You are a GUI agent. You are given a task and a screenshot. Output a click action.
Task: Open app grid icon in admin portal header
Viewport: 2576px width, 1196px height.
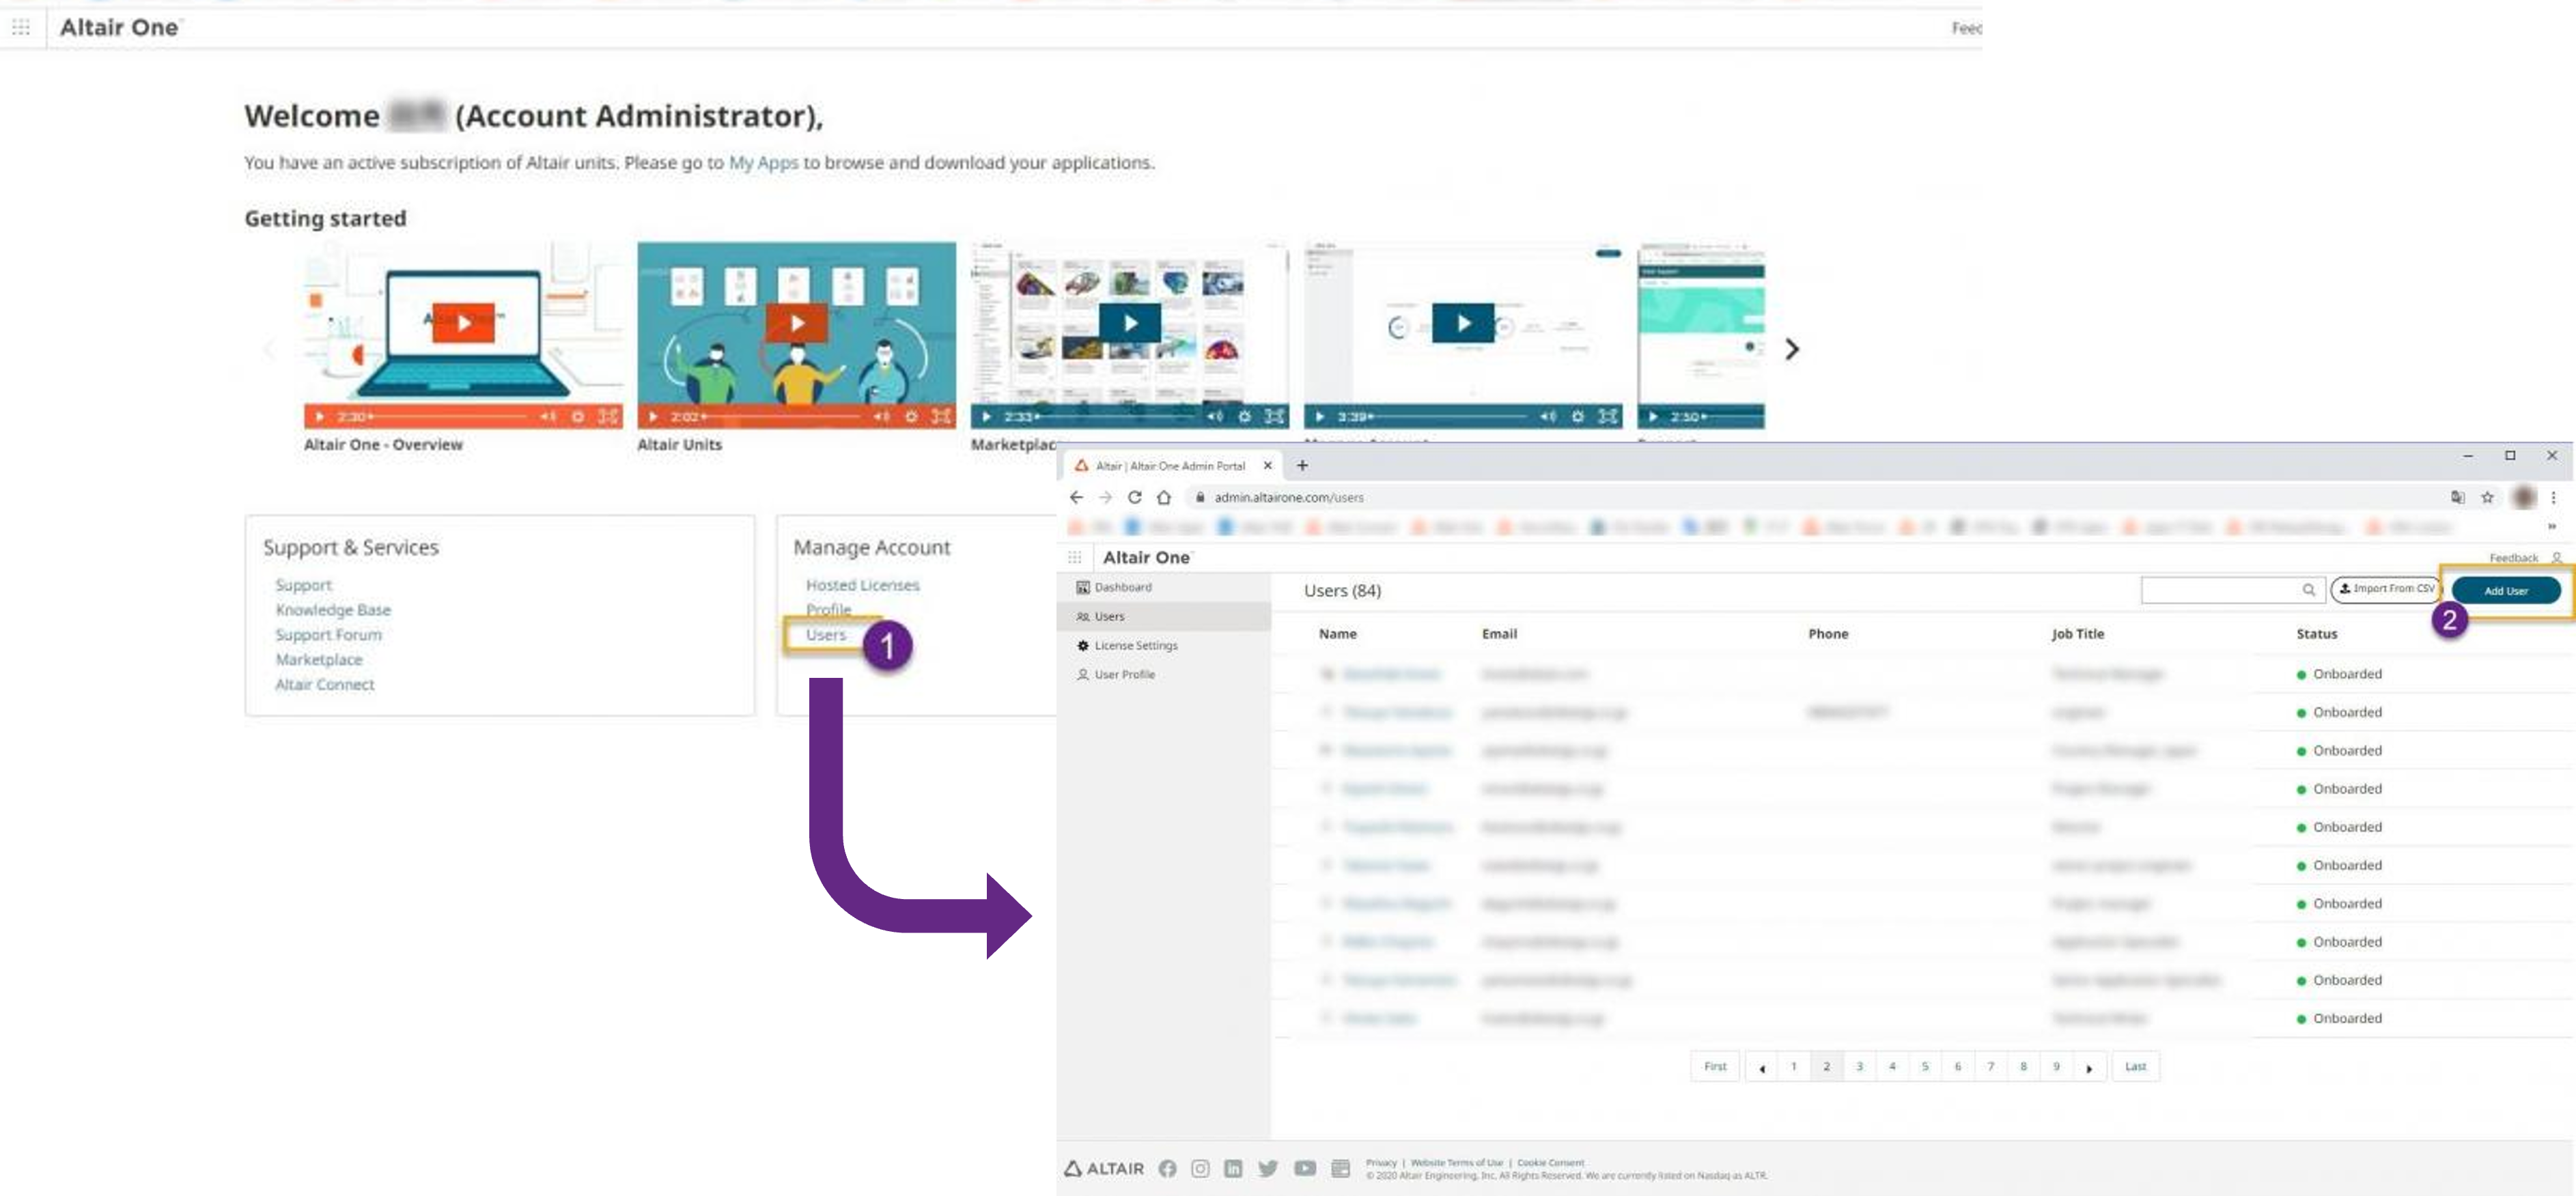[x=1074, y=557]
